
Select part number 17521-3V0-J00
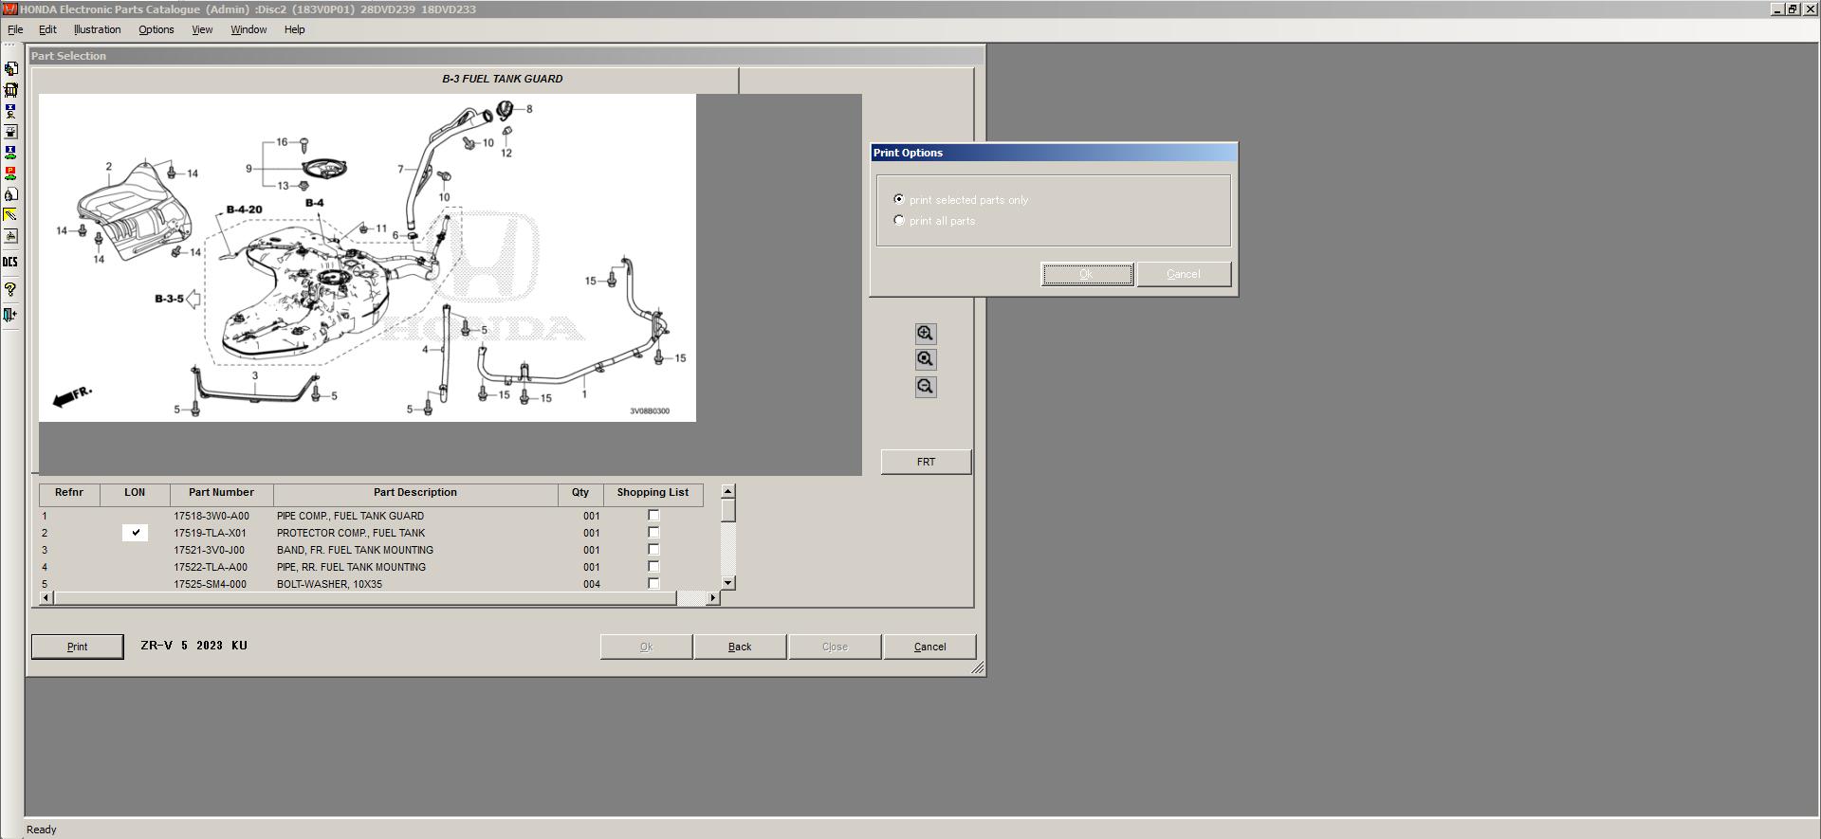(209, 550)
